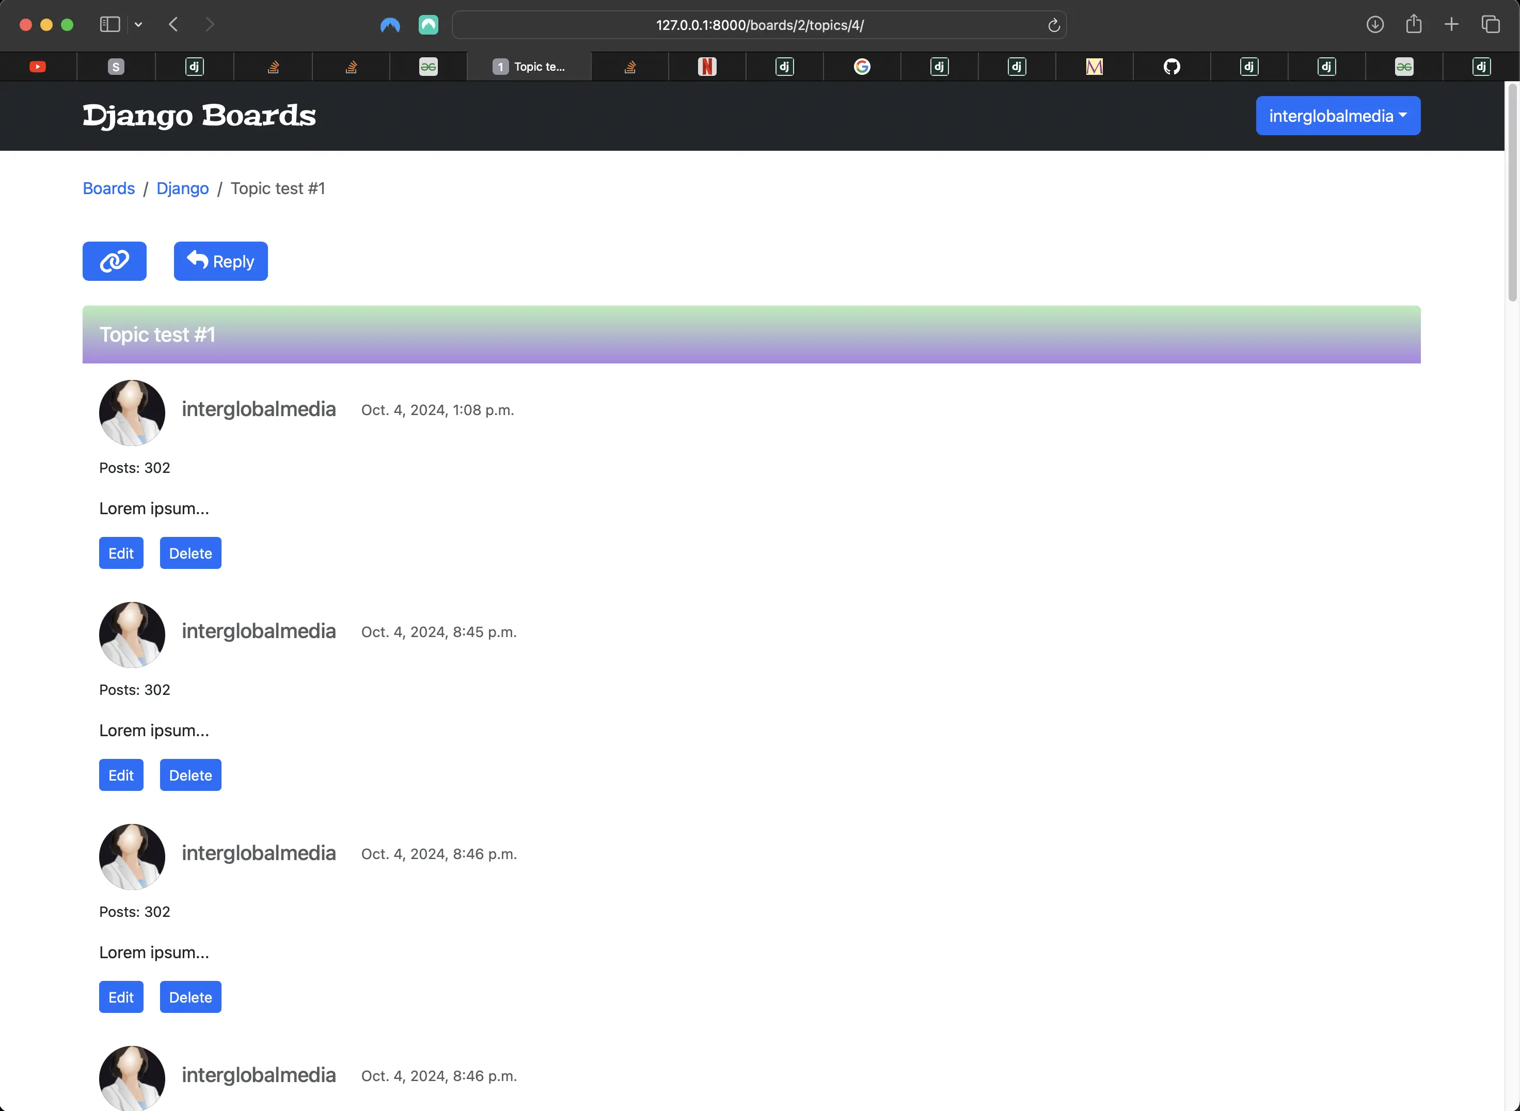Open the Django tab just right of GitHub tab
1520x1111 pixels.
(1249, 67)
